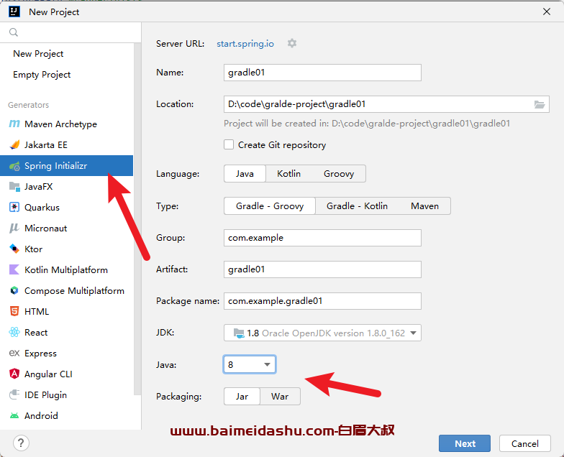The image size is (564, 457).
Task: Set type to Gradle - Groovy
Action: [x=269, y=206]
